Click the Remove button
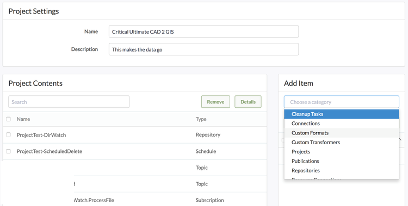 tap(215, 102)
